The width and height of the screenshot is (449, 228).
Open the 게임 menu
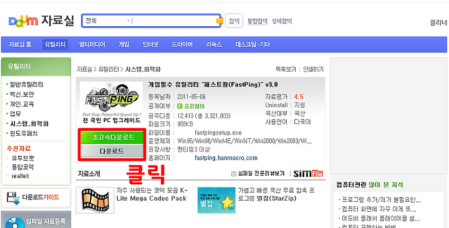point(124,44)
